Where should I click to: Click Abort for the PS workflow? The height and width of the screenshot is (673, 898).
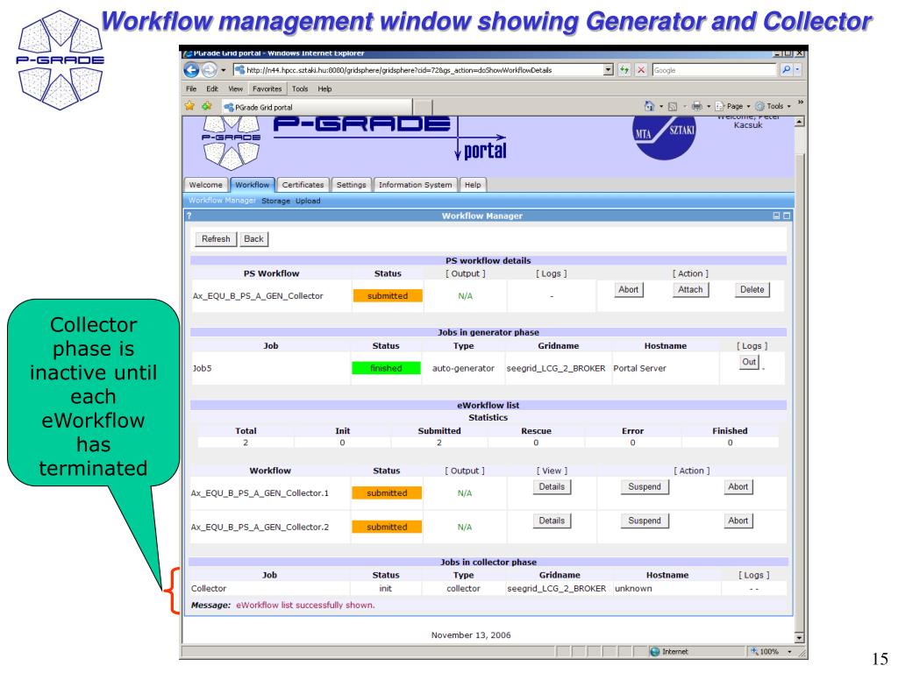pos(628,289)
